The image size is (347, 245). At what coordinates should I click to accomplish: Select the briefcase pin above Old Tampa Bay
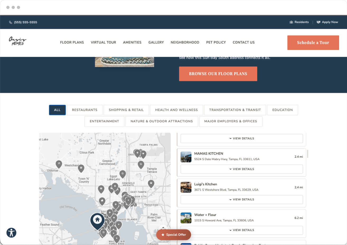tap(102, 201)
